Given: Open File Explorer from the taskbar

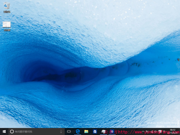Looking at the screenshot, I should click(86, 132).
